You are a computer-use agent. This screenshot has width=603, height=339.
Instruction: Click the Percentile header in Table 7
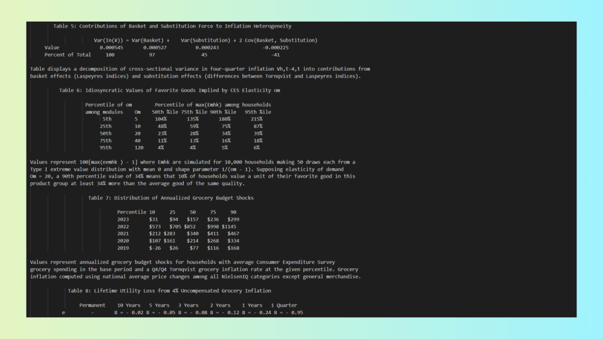[x=131, y=212]
